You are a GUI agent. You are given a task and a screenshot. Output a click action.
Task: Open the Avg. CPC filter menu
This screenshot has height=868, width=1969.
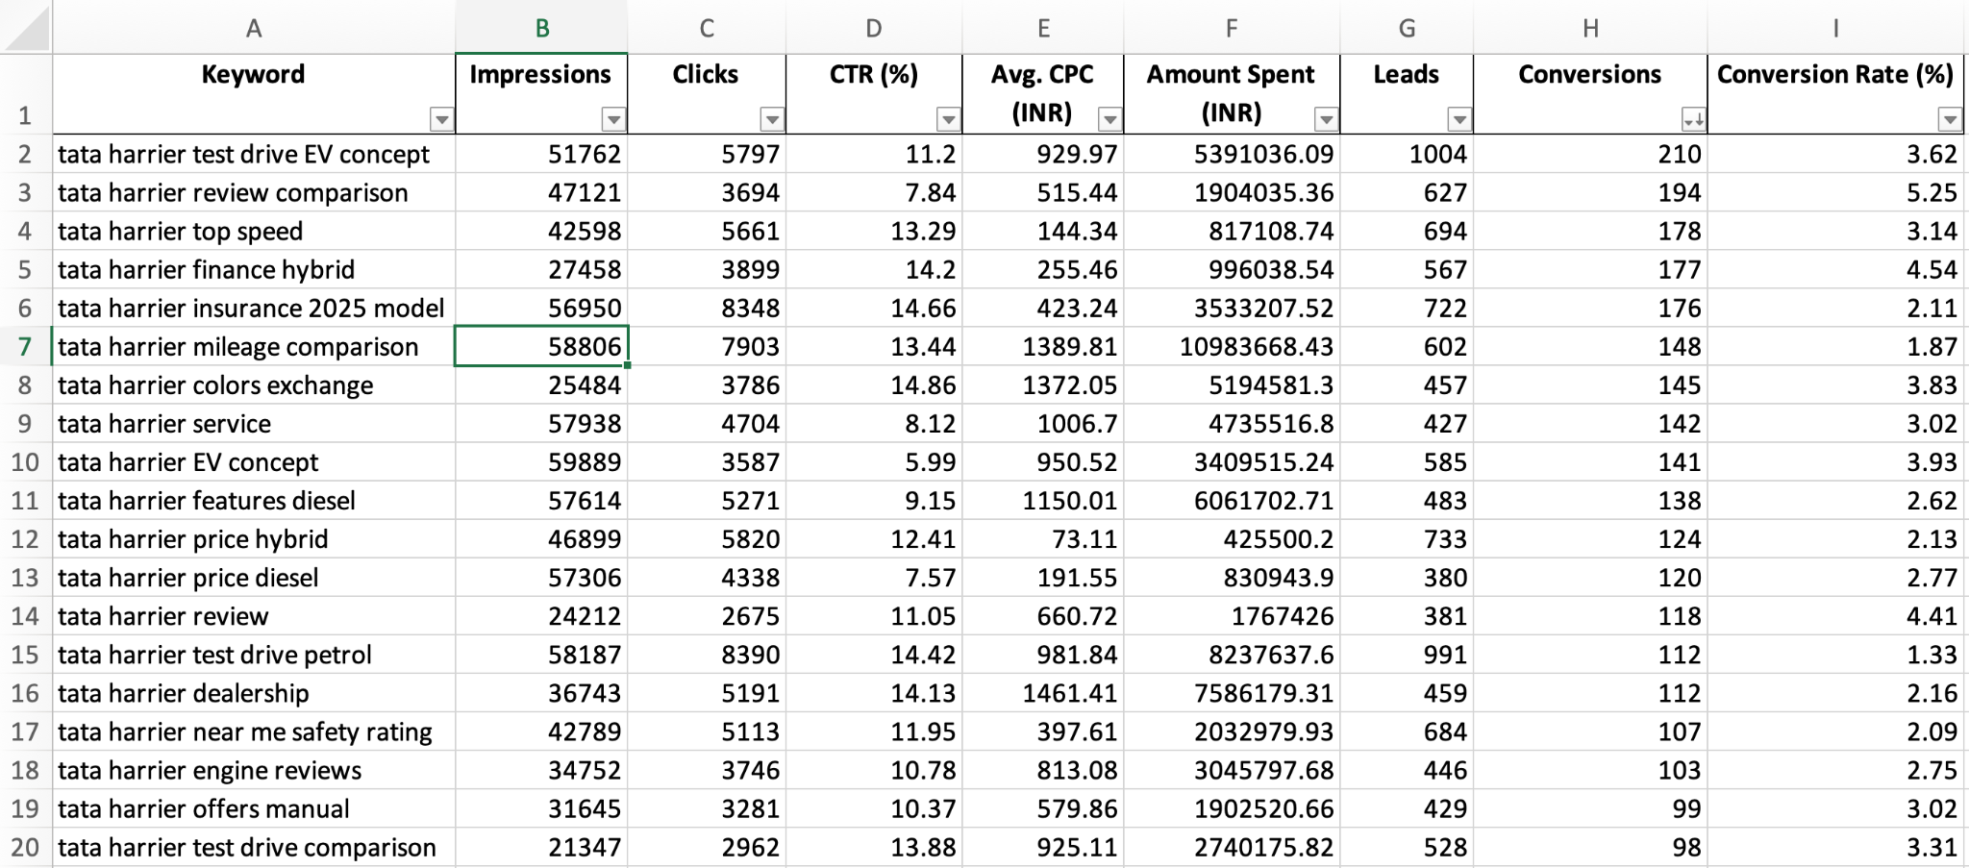click(x=1110, y=118)
